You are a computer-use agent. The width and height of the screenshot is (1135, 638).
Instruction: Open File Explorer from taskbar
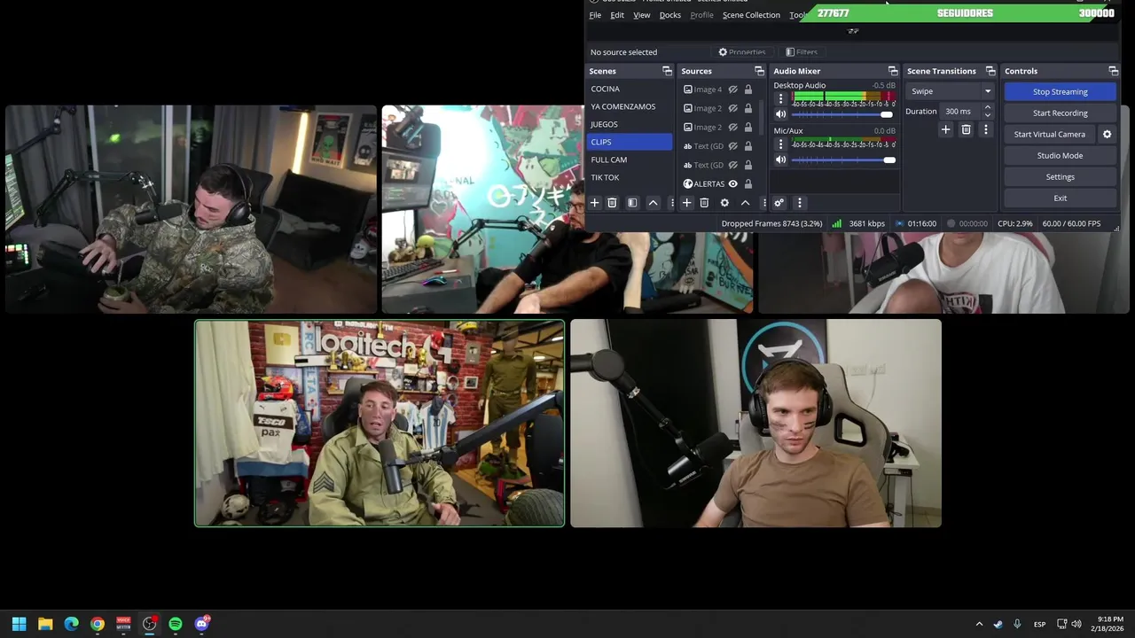click(45, 624)
